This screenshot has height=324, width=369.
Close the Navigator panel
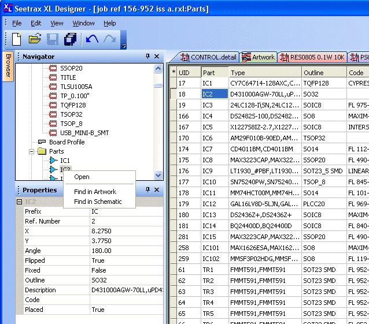pyautogui.click(x=158, y=57)
